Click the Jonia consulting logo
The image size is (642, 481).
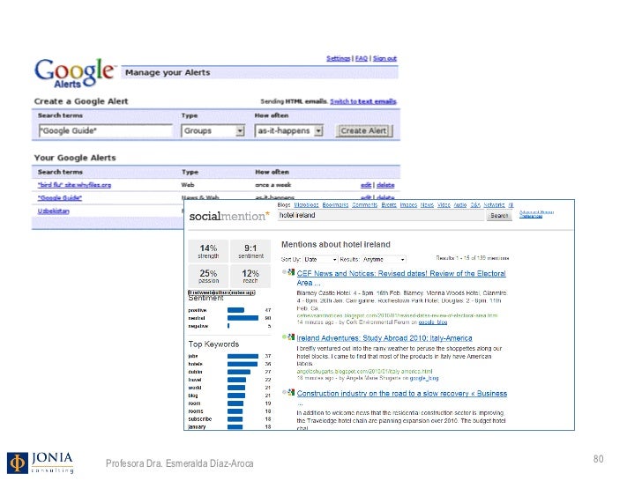[x=41, y=462]
